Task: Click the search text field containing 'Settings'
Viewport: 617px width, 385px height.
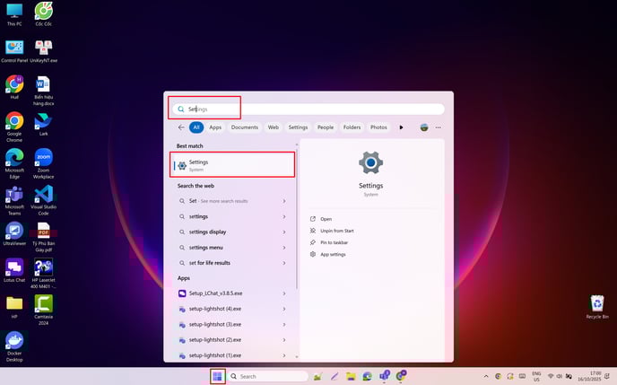Action: (x=305, y=109)
